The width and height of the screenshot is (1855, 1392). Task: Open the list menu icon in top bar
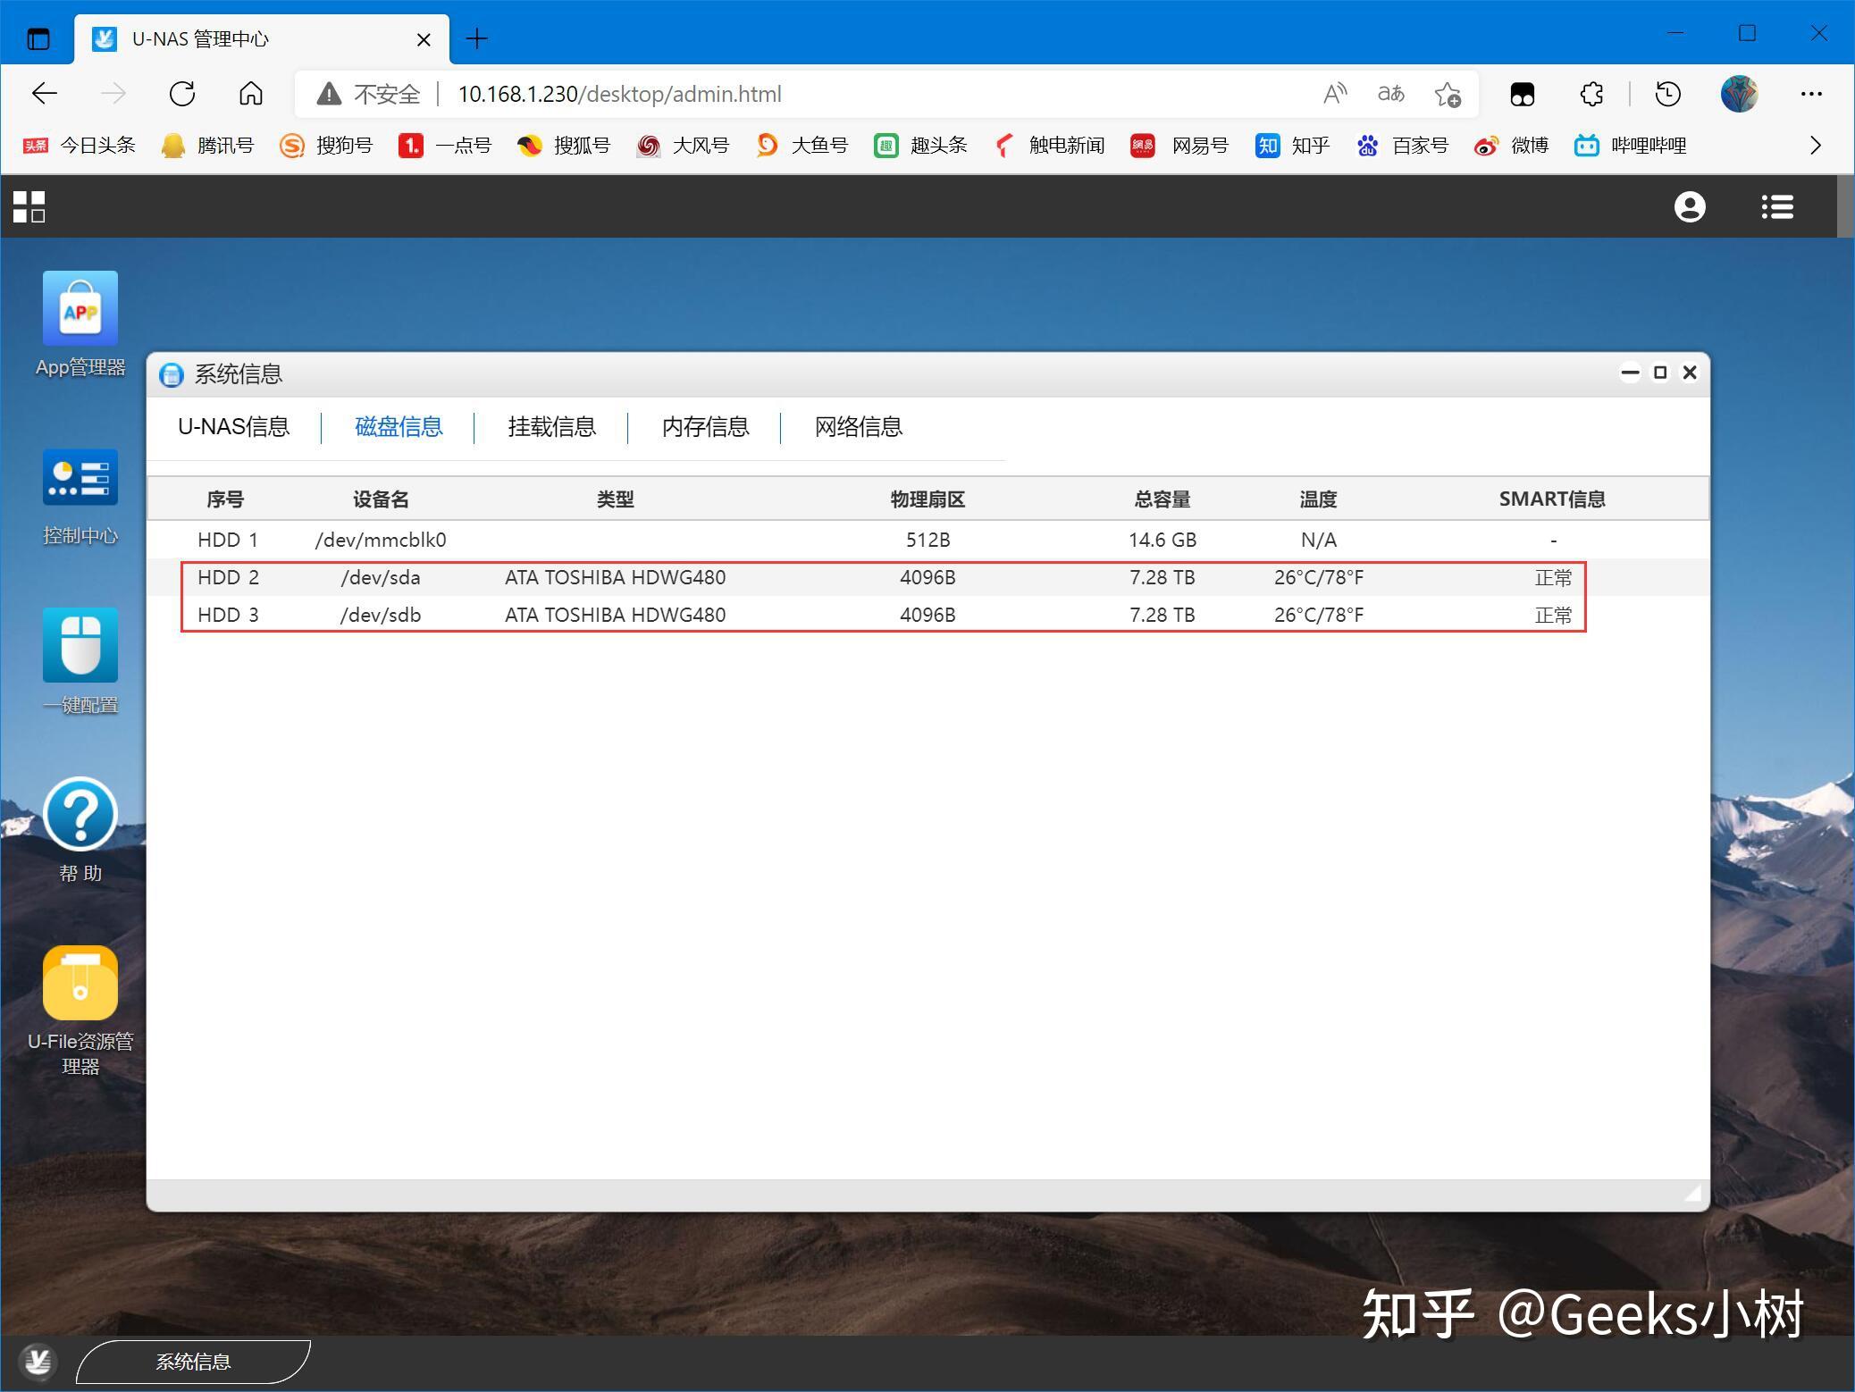coord(1776,206)
